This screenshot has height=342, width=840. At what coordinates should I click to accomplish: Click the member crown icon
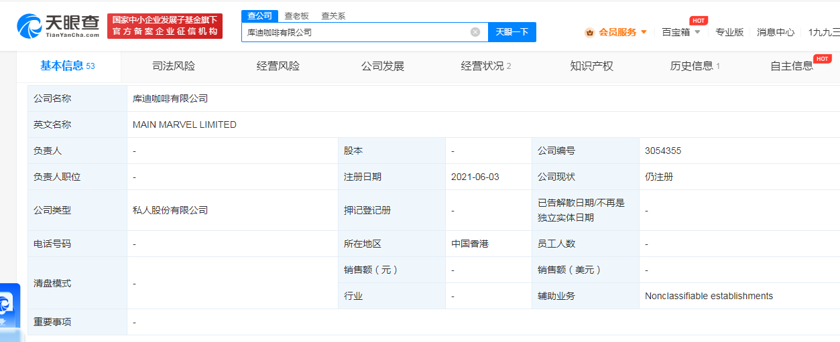coord(589,32)
